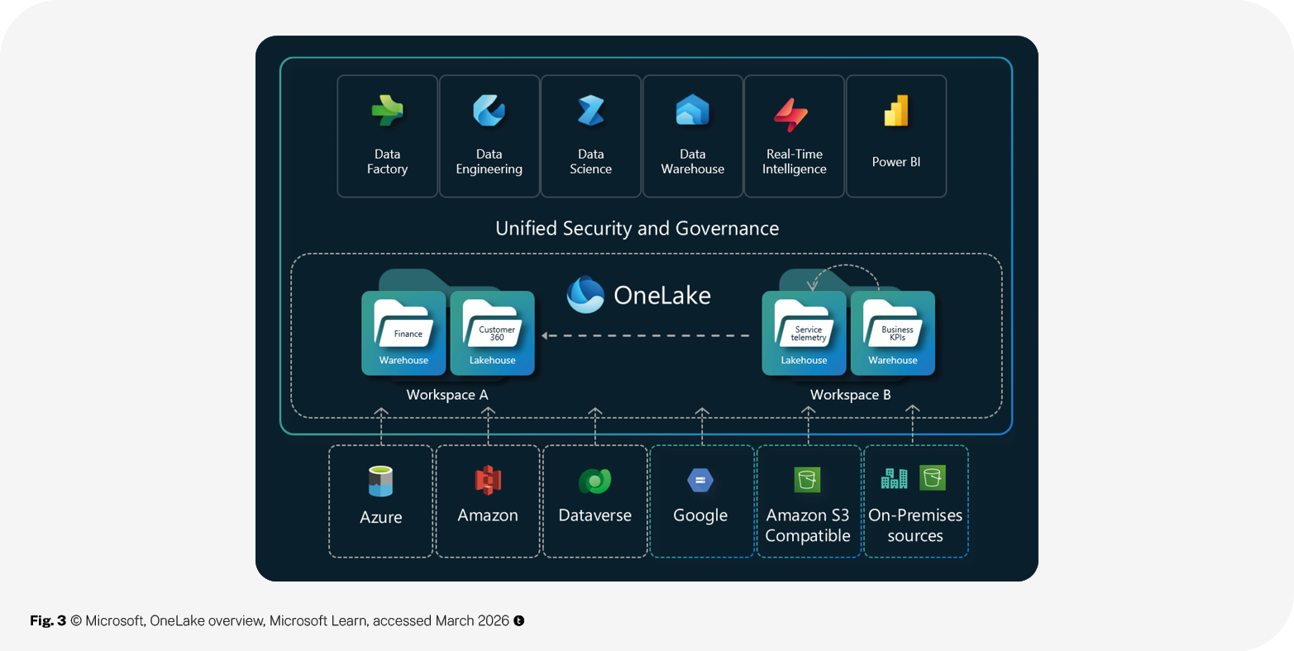Open the Finance Warehouse folder
Image resolution: width=1294 pixels, height=651 pixels.
pos(404,333)
